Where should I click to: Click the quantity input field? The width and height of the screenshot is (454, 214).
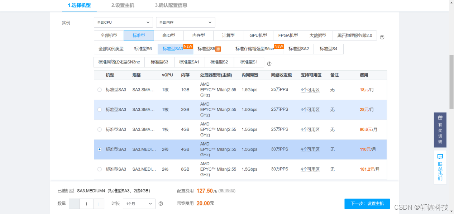coord(86,204)
